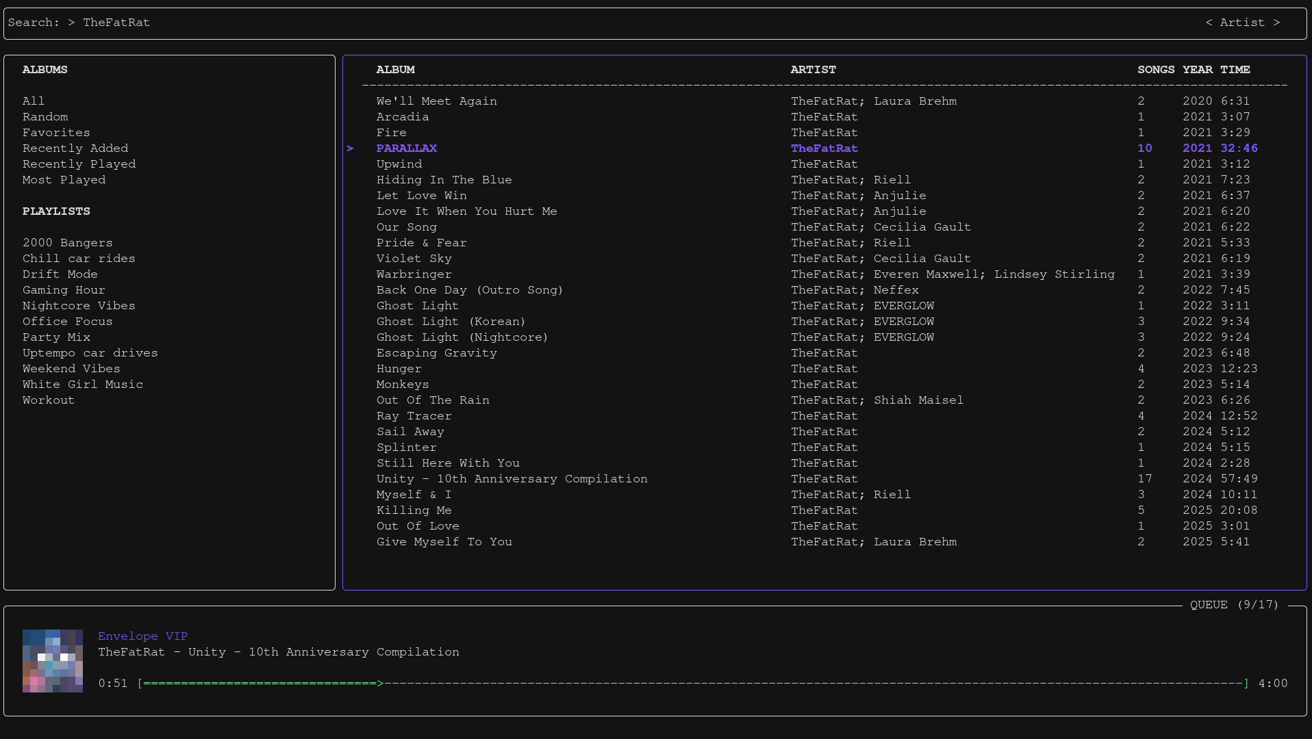1312x739 pixels.
Task: Click the YEAR column header
Action: pyautogui.click(x=1198, y=70)
